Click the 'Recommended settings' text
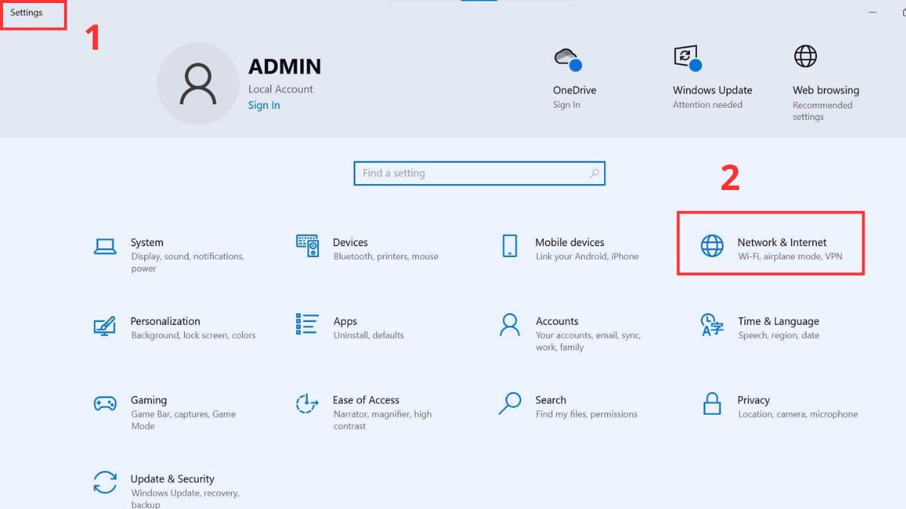The image size is (906, 509). 822,111
